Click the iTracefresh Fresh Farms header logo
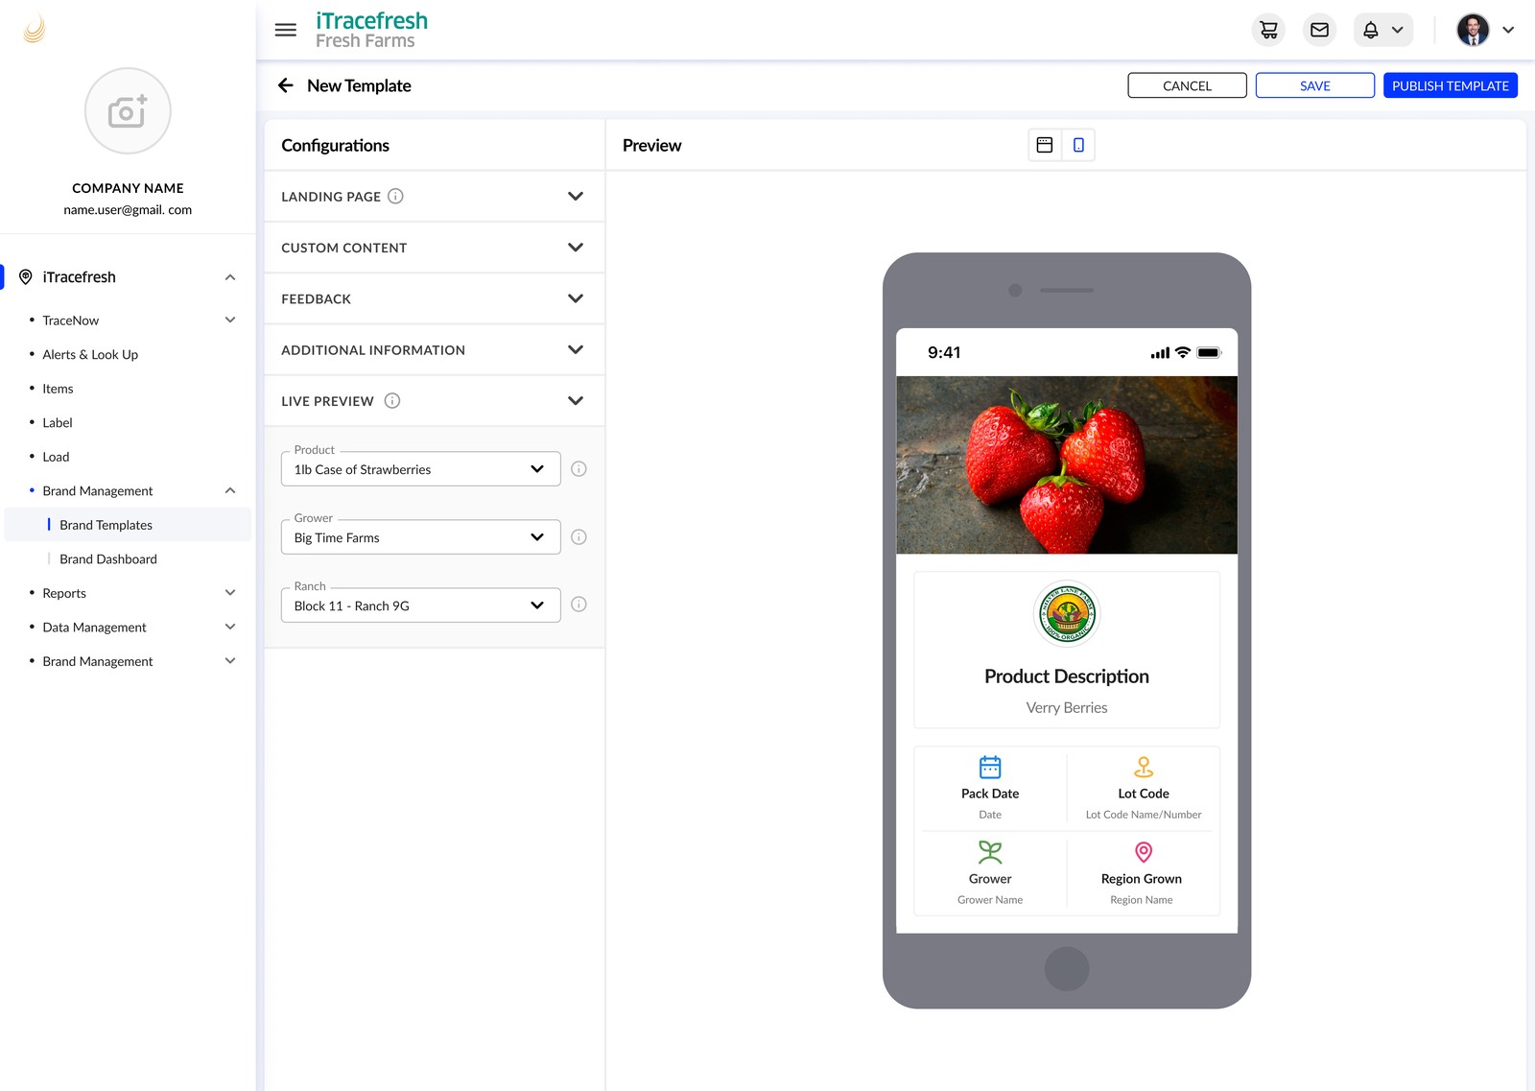Viewport: 1535px width, 1091px height. 371,30
